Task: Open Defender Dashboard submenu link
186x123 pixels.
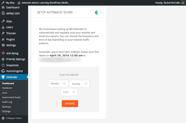Action: (8, 83)
